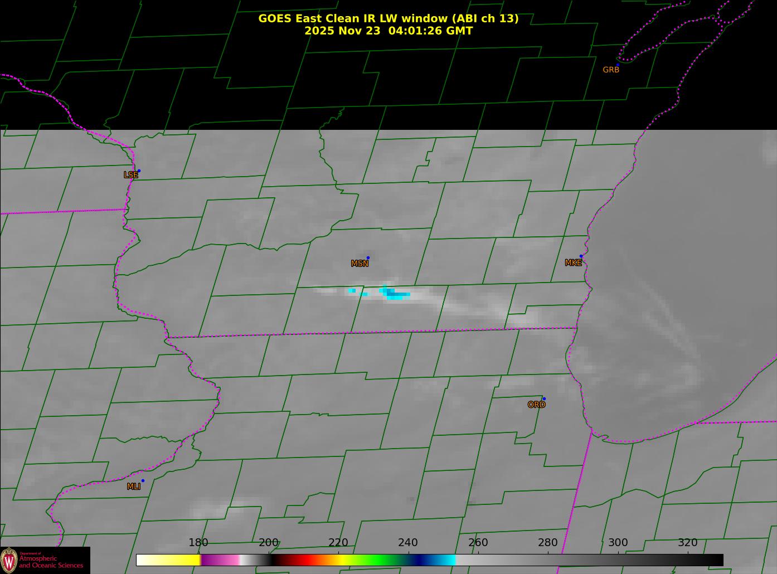Image resolution: width=777 pixels, height=574 pixels.
Task: Click the yellow segment of the colorbar
Action: pos(178,560)
